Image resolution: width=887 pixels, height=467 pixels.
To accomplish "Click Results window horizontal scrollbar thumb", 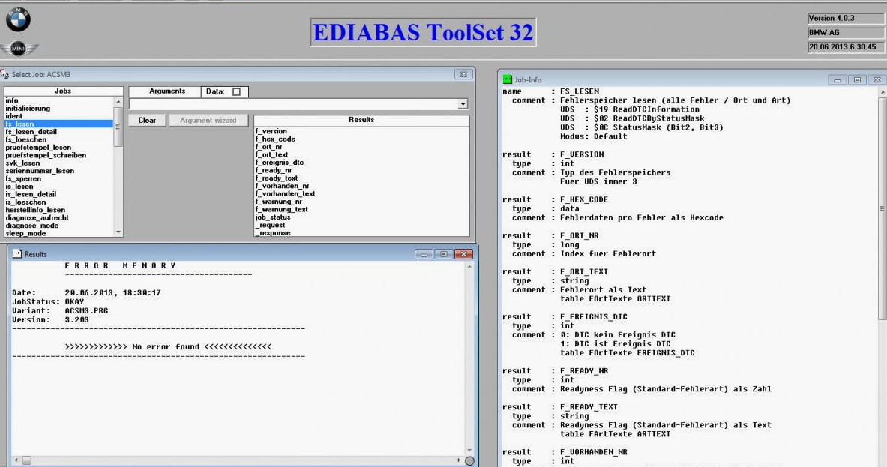I will (x=26, y=460).
